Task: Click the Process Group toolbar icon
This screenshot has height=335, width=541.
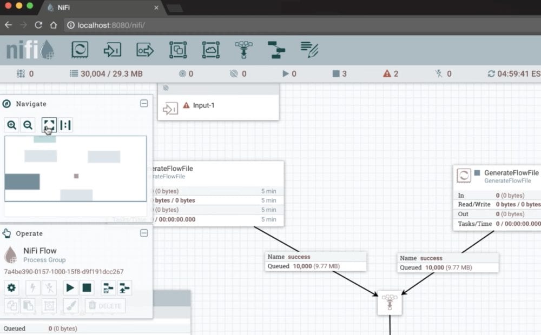Action: pyautogui.click(x=177, y=49)
